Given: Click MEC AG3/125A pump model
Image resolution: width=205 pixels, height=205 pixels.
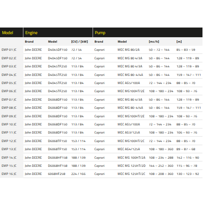Looking at the screenshot, I should pos(129,133).
